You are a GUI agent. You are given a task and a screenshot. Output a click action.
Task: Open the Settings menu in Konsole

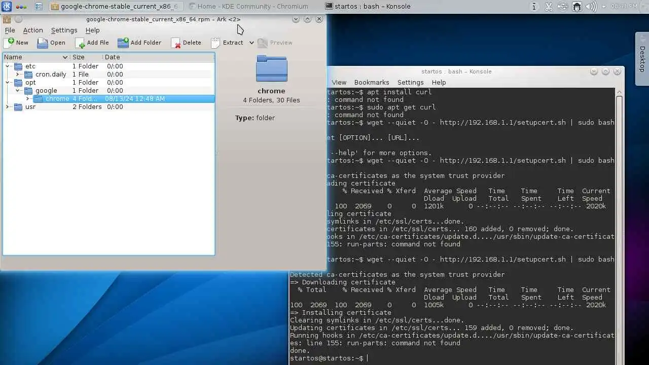410,82
